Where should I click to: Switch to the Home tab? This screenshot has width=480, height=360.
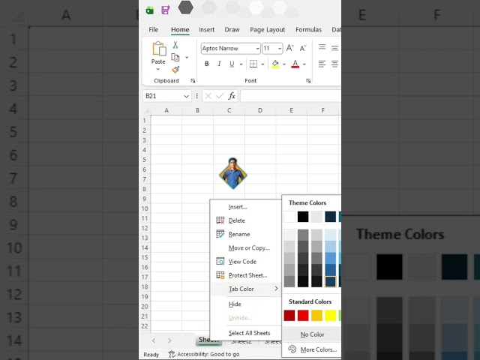180,30
